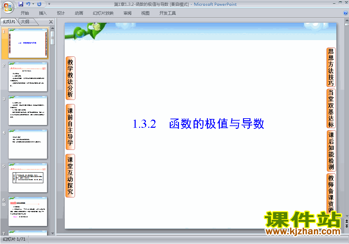Click main editor scroll up arrow
The width and height of the screenshot is (349, 244).
click(x=347, y=20)
